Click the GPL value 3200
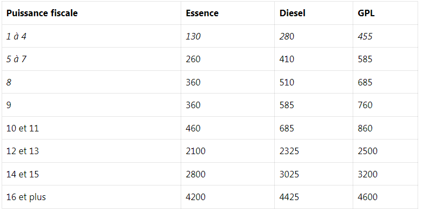 [x=367, y=174]
